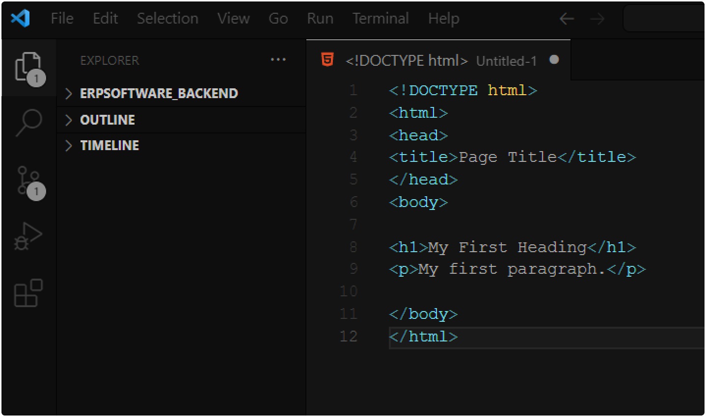
Task: Open the Extensions view icon
Action: (28, 293)
